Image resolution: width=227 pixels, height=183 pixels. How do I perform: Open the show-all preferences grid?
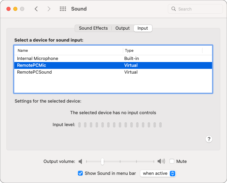point(63,9)
